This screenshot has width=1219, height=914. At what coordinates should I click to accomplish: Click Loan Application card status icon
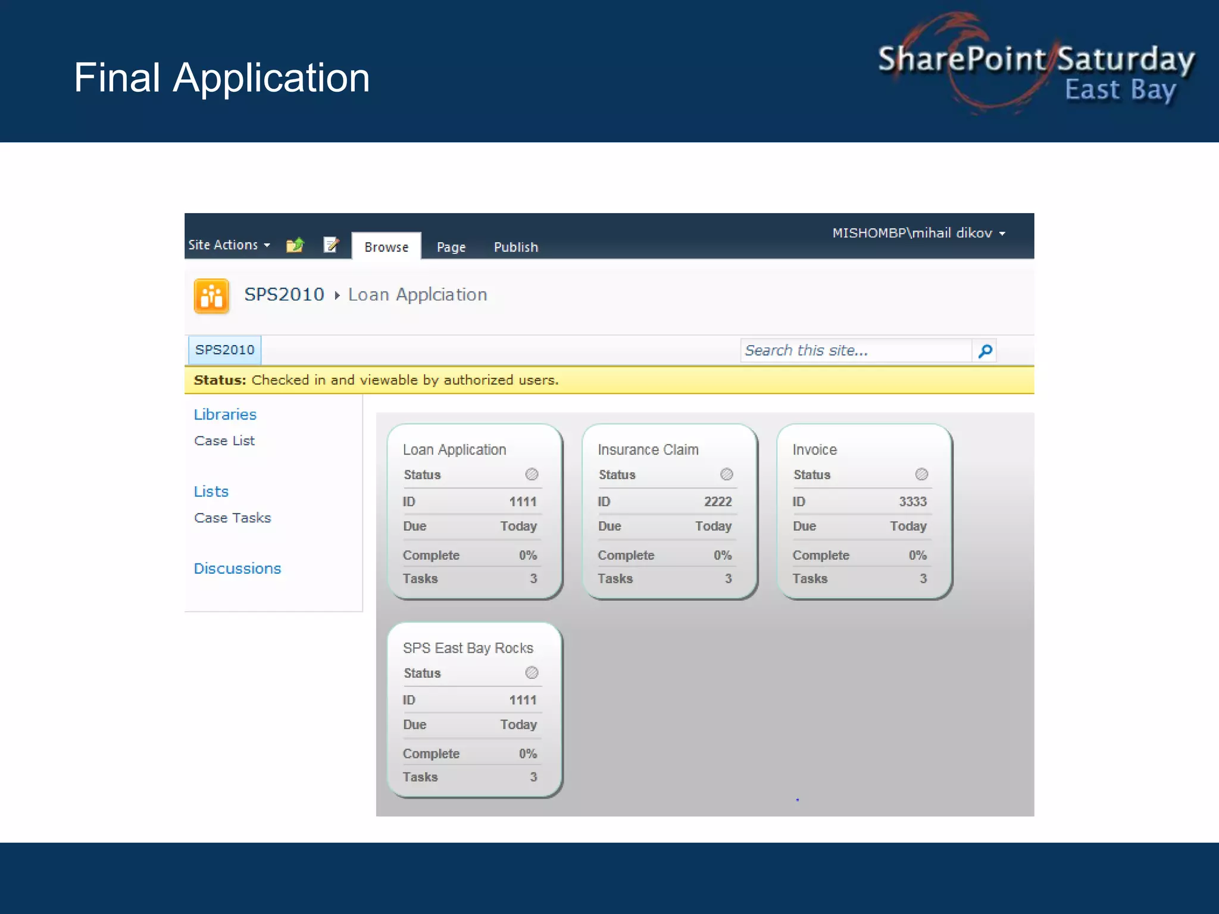tap(532, 474)
